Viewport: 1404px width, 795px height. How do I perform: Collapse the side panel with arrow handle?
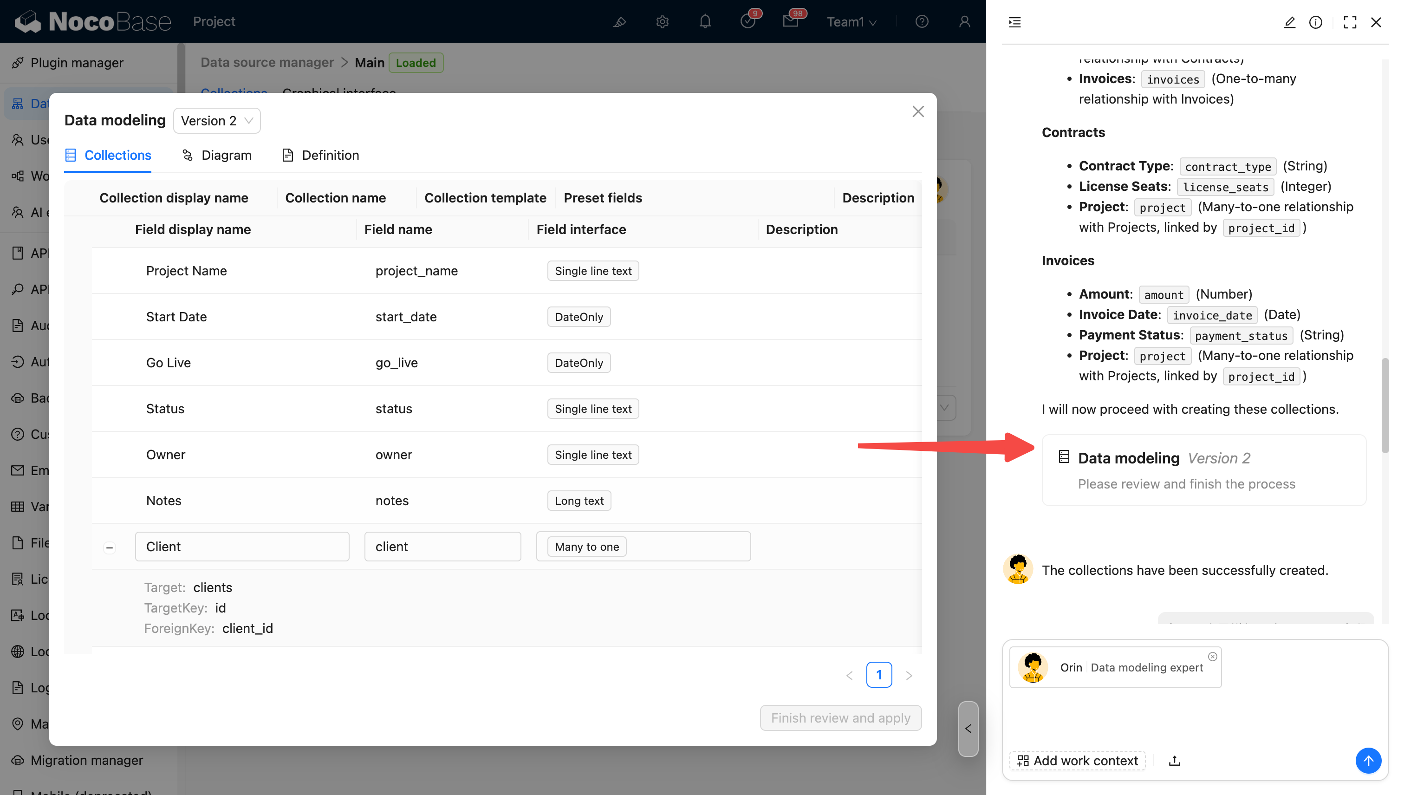[x=968, y=729]
